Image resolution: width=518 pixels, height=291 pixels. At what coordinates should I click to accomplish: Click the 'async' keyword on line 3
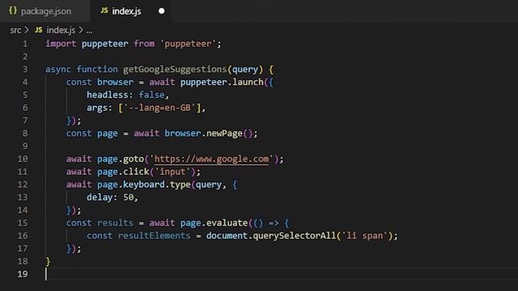click(x=58, y=70)
